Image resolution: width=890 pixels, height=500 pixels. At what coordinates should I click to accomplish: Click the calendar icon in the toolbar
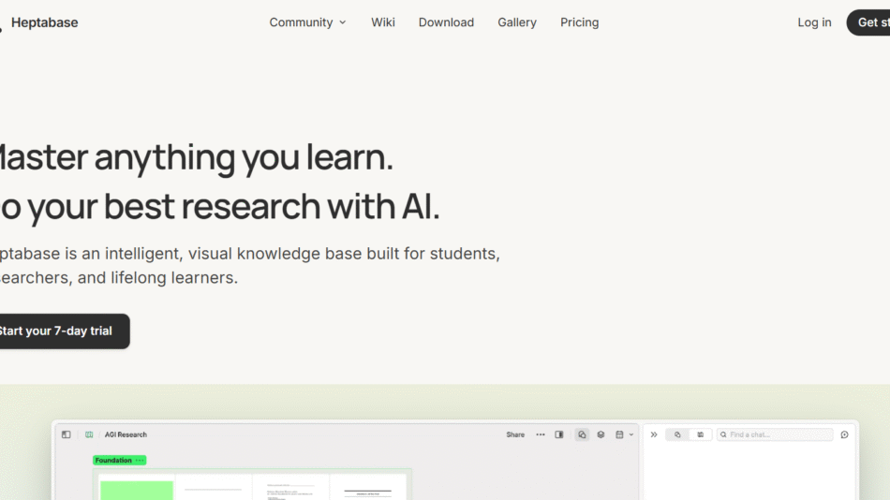(619, 434)
